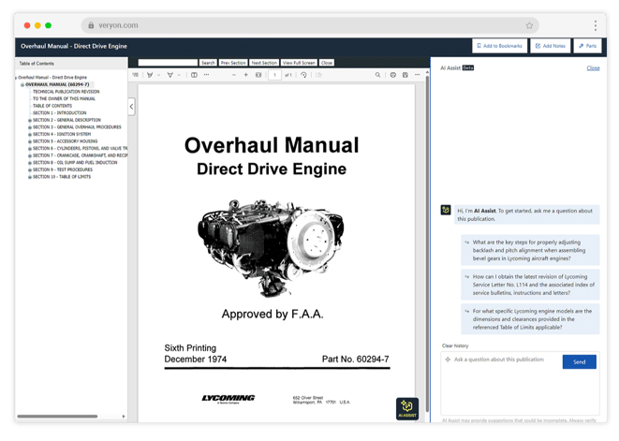Click the page number field

274,75
